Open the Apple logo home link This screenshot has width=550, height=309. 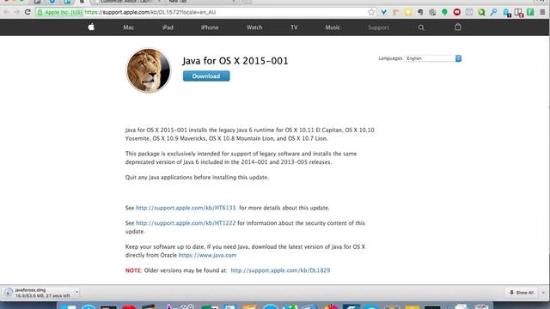coord(91,27)
